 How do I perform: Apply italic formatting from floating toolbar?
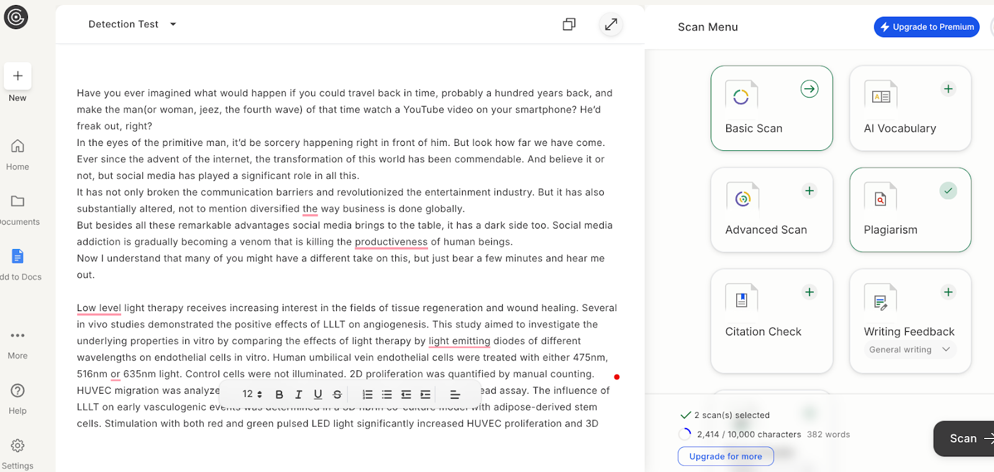[299, 394]
